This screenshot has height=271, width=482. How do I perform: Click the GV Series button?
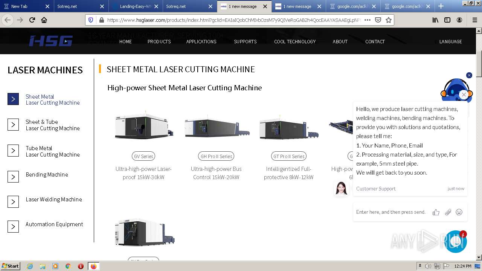[143, 156]
